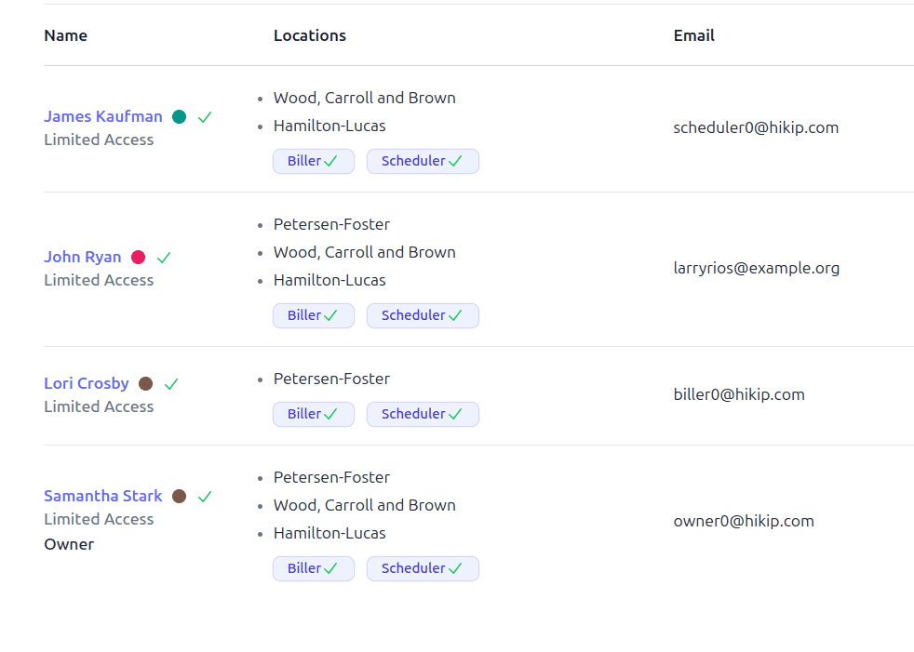The height and width of the screenshot is (652, 914).
Task: Click Lori Crosby's brown color dot
Action: pos(146,384)
